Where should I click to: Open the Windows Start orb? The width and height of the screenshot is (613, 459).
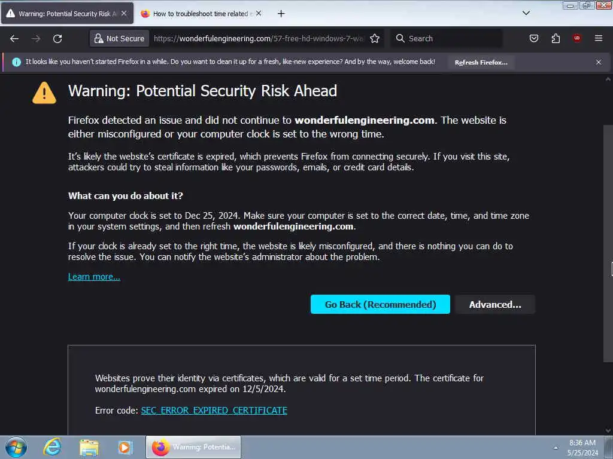pos(16,447)
